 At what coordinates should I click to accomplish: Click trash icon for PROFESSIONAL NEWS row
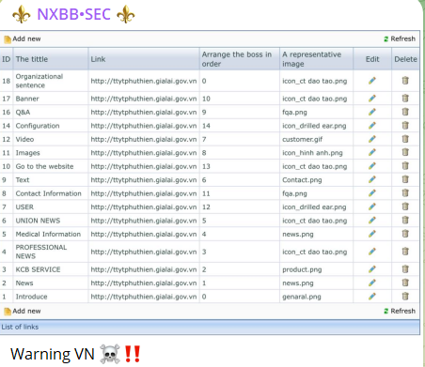tap(405, 252)
